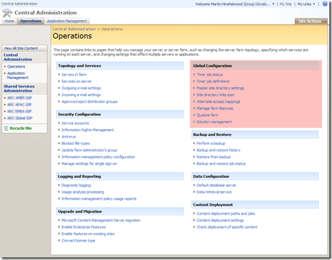
Task: Open Outgoing e-mail settings
Action: (x=81, y=88)
